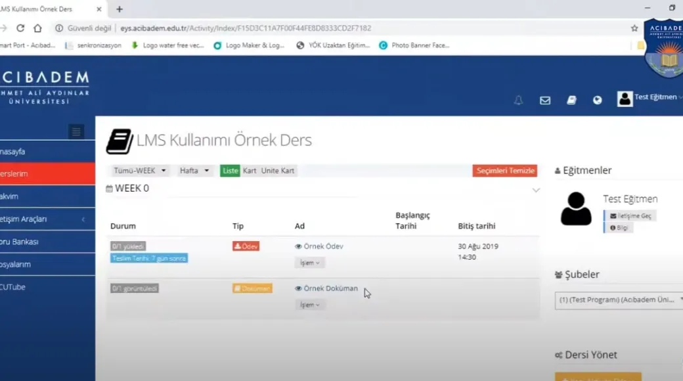683x381 pixels.
Task: Open the globe language icon
Action: (597, 101)
